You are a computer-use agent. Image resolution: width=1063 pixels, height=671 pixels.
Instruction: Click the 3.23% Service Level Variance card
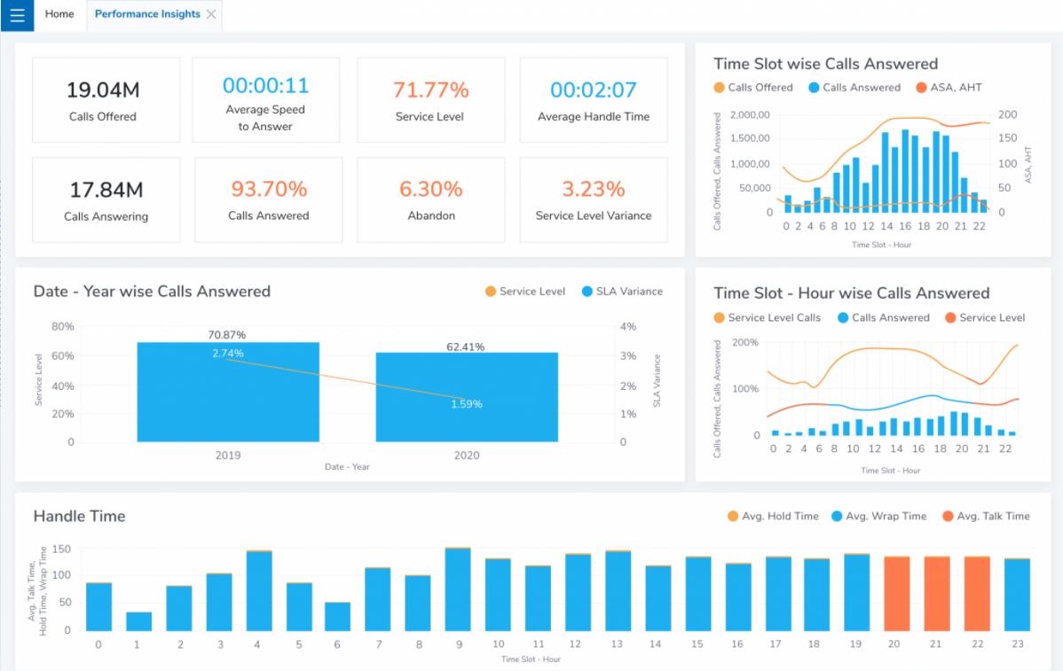coord(593,200)
